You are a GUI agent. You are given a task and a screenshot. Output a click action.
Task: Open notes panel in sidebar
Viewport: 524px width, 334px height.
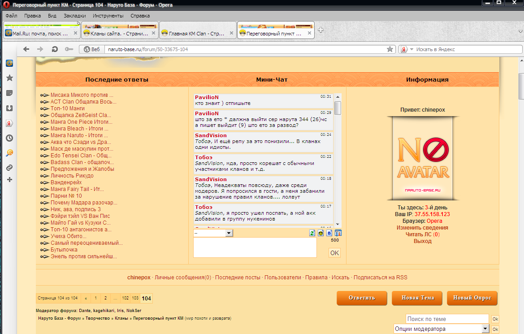point(9,93)
